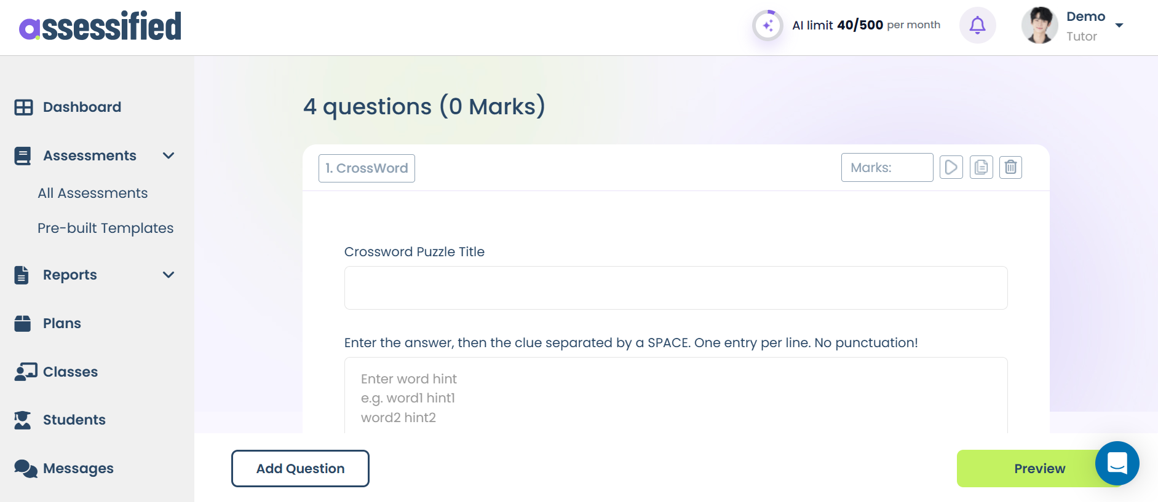The image size is (1158, 502).
Task: Collapse the Assessments menu chevron
Action: click(169, 155)
